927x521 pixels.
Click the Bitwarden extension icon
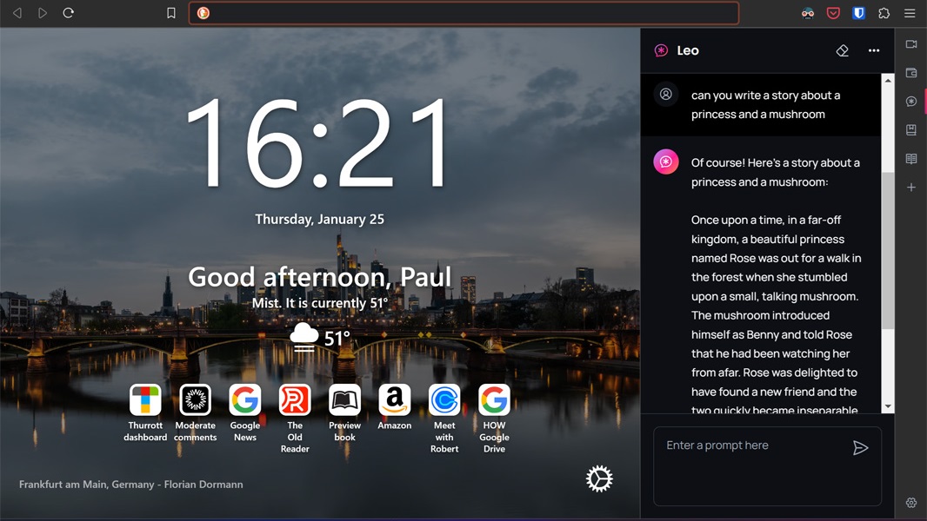click(x=859, y=13)
